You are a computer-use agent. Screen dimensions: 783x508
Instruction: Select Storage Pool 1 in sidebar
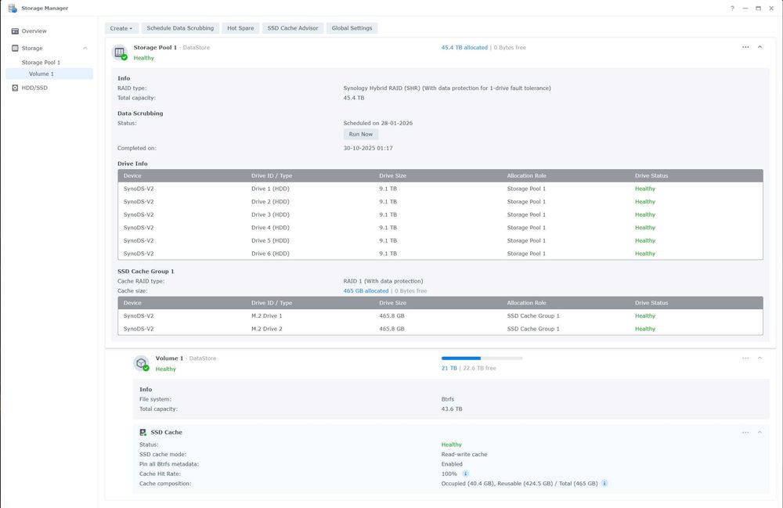tap(41, 63)
